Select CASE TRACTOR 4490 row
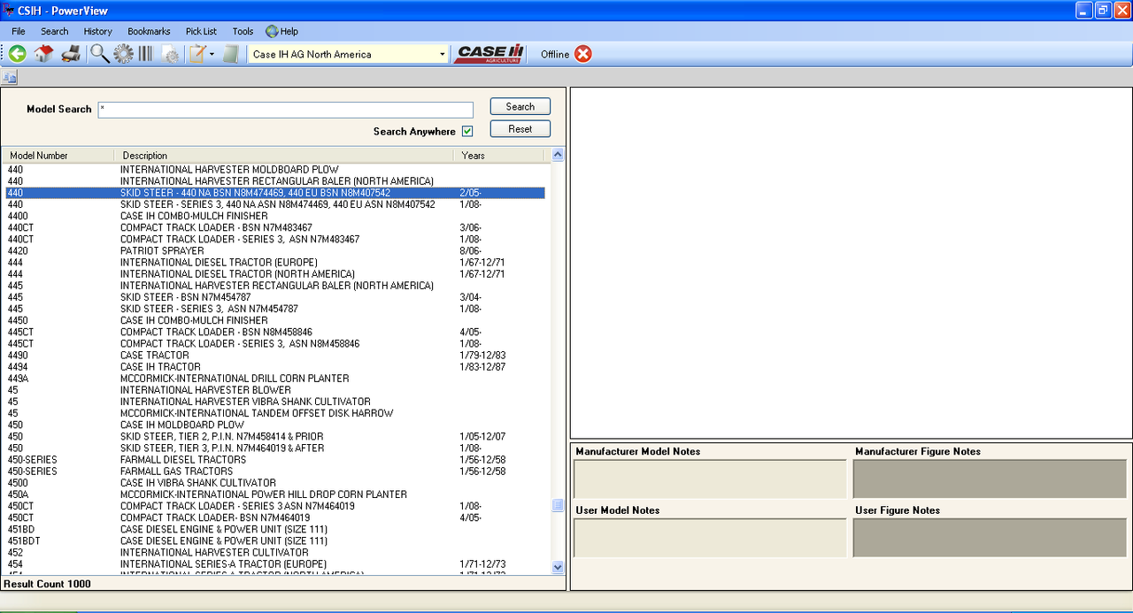This screenshot has width=1133, height=613. (274, 356)
